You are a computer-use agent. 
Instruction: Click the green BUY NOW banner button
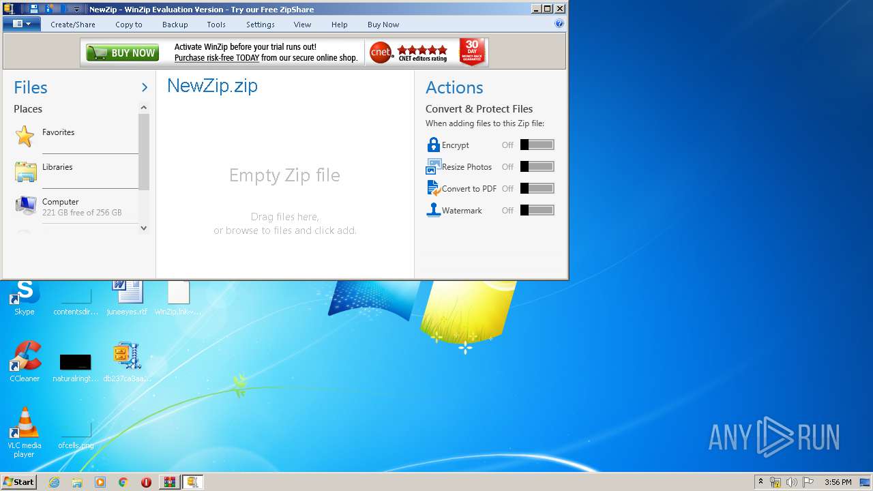pyautogui.click(x=123, y=53)
